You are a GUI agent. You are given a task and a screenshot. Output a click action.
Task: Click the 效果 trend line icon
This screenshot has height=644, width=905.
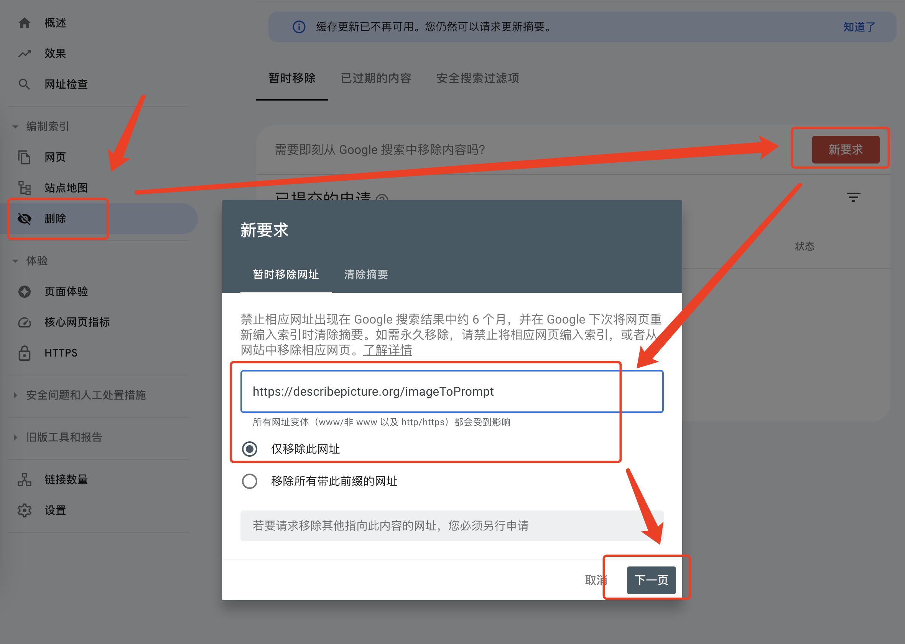[x=24, y=53]
